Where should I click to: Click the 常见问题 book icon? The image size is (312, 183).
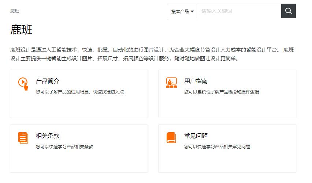(x=171, y=138)
